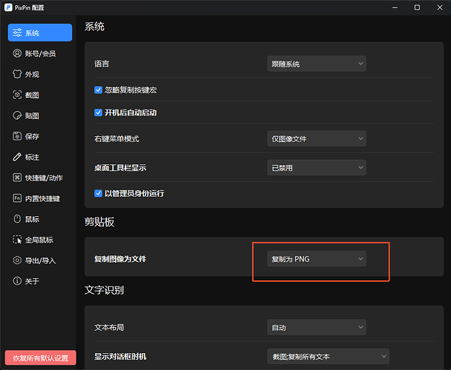Click the 剪贴板 section heading
The width and height of the screenshot is (451, 370).
click(99, 222)
